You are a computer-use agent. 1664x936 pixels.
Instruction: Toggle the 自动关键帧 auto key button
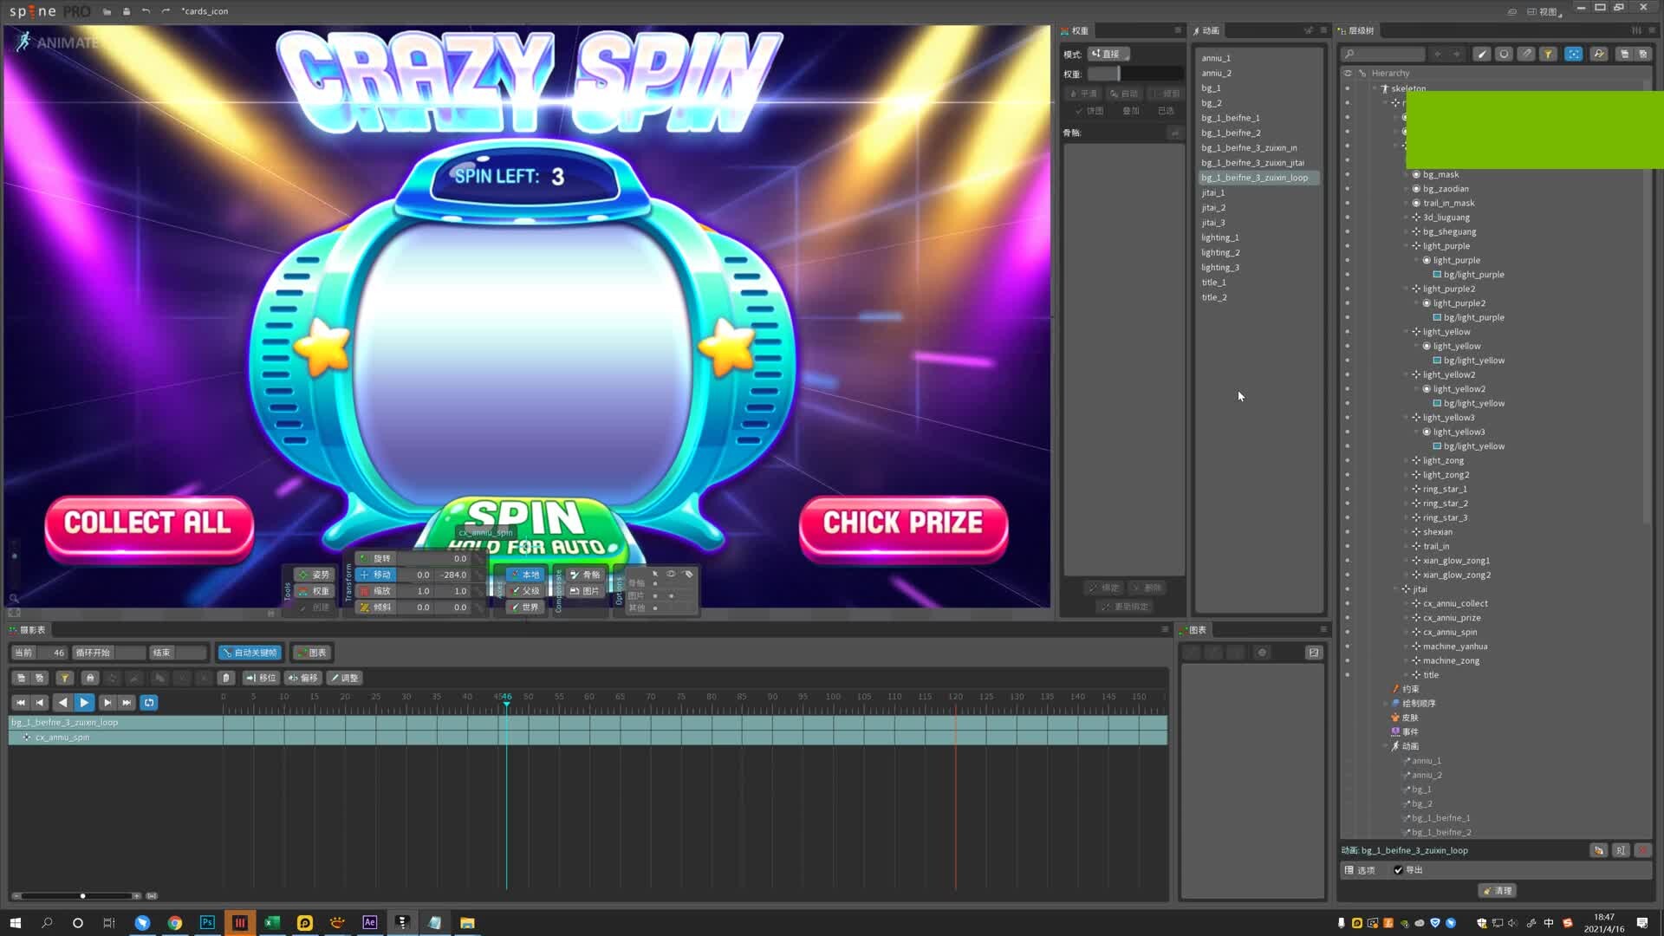coord(250,653)
